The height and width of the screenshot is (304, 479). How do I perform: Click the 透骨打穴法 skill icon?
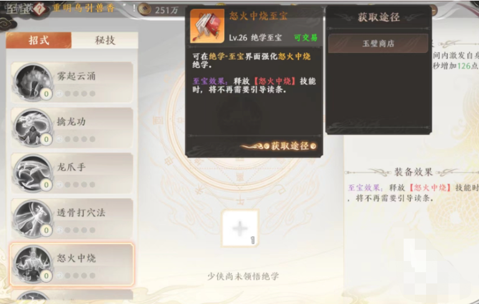pyautogui.click(x=32, y=219)
